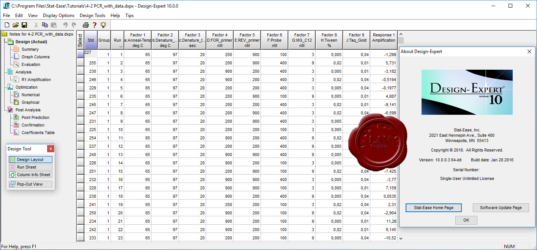Open Confirmation via its icon
Image resolution: width=537 pixels, height=250 pixels.
[16, 125]
